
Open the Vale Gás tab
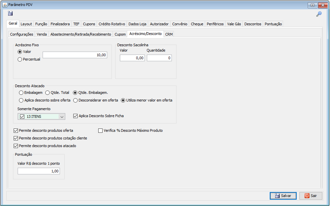coord(234,24)
